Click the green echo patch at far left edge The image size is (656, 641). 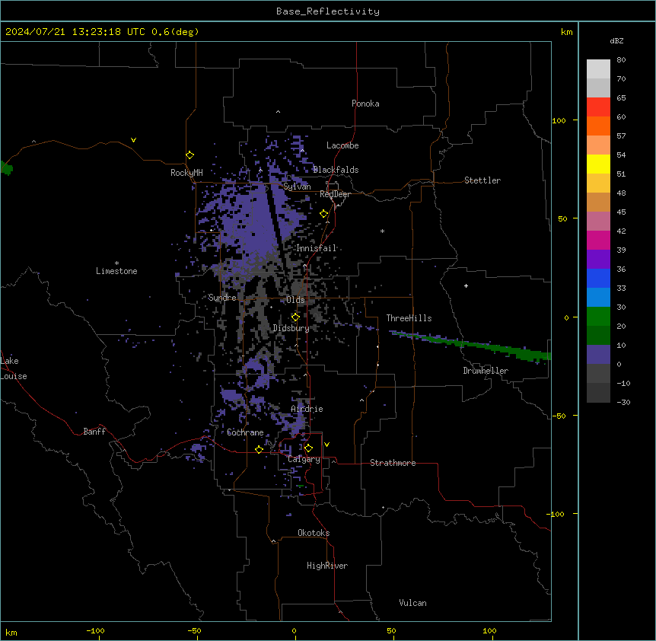tap(6, 168)
